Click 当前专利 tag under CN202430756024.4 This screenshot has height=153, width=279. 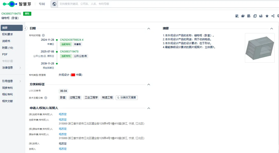[66, 44]
